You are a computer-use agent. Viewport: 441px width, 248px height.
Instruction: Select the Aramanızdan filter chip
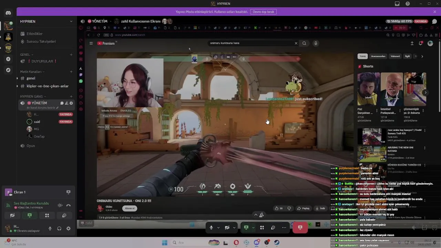[x=378, y=56]
